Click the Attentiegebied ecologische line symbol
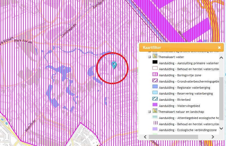Viewport: 226px width, 146px height. [x=155, y=118]
